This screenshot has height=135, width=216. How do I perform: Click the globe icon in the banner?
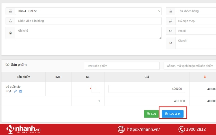121,129
